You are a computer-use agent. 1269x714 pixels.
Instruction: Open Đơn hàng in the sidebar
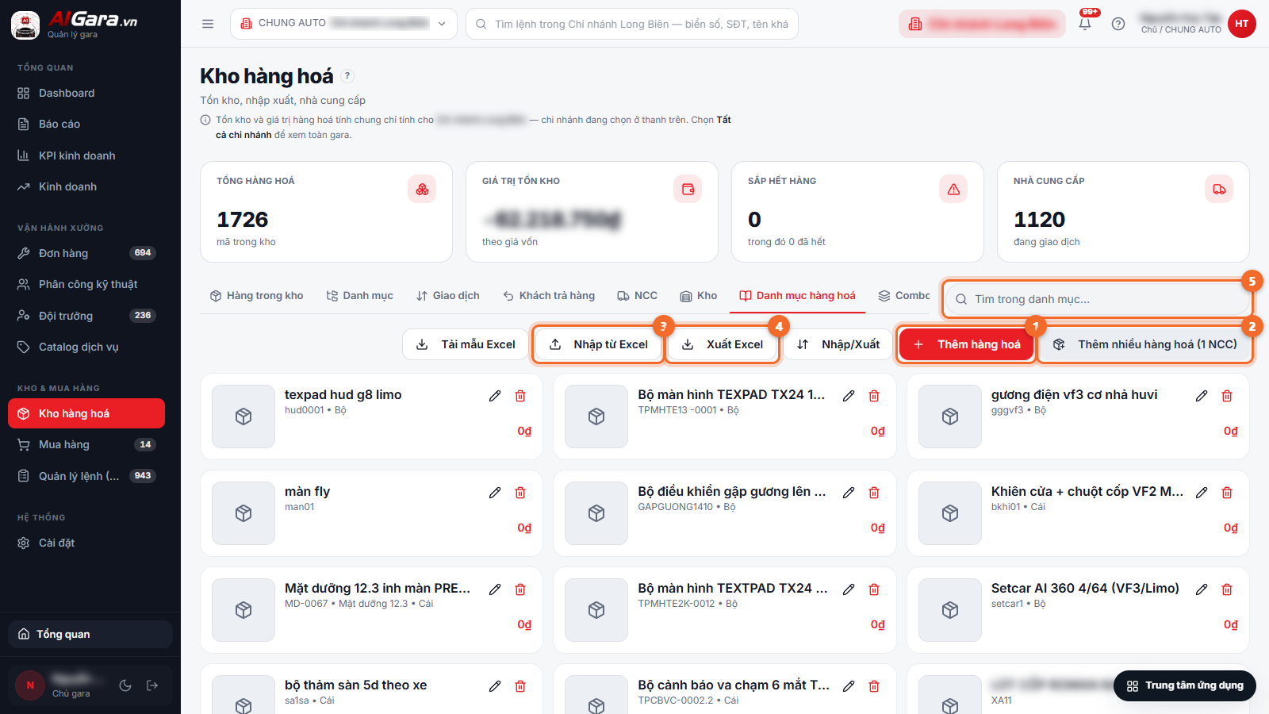click(x=86, y=253)
